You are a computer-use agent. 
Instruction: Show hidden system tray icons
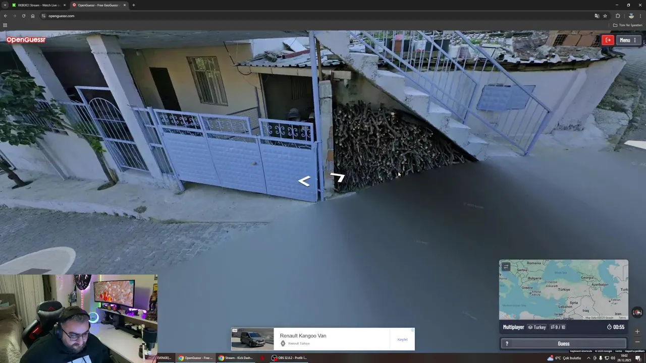[588, 358]
